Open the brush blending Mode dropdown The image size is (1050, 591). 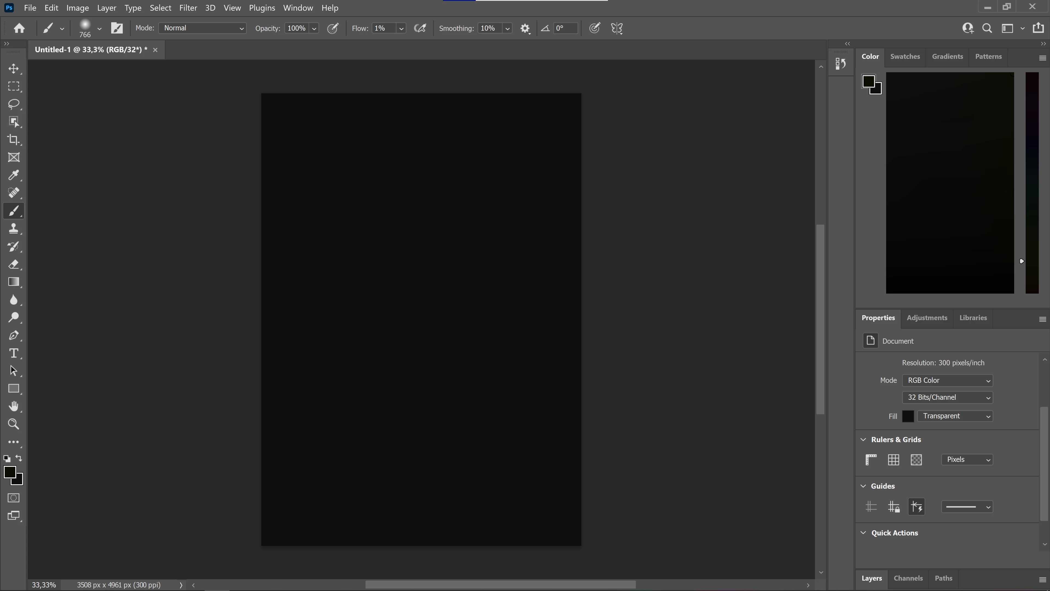coord(202,28)
